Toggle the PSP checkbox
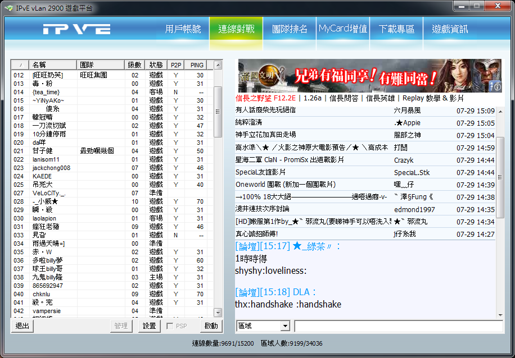This screenshot has height=358, width=515. [x=170, y=326]
